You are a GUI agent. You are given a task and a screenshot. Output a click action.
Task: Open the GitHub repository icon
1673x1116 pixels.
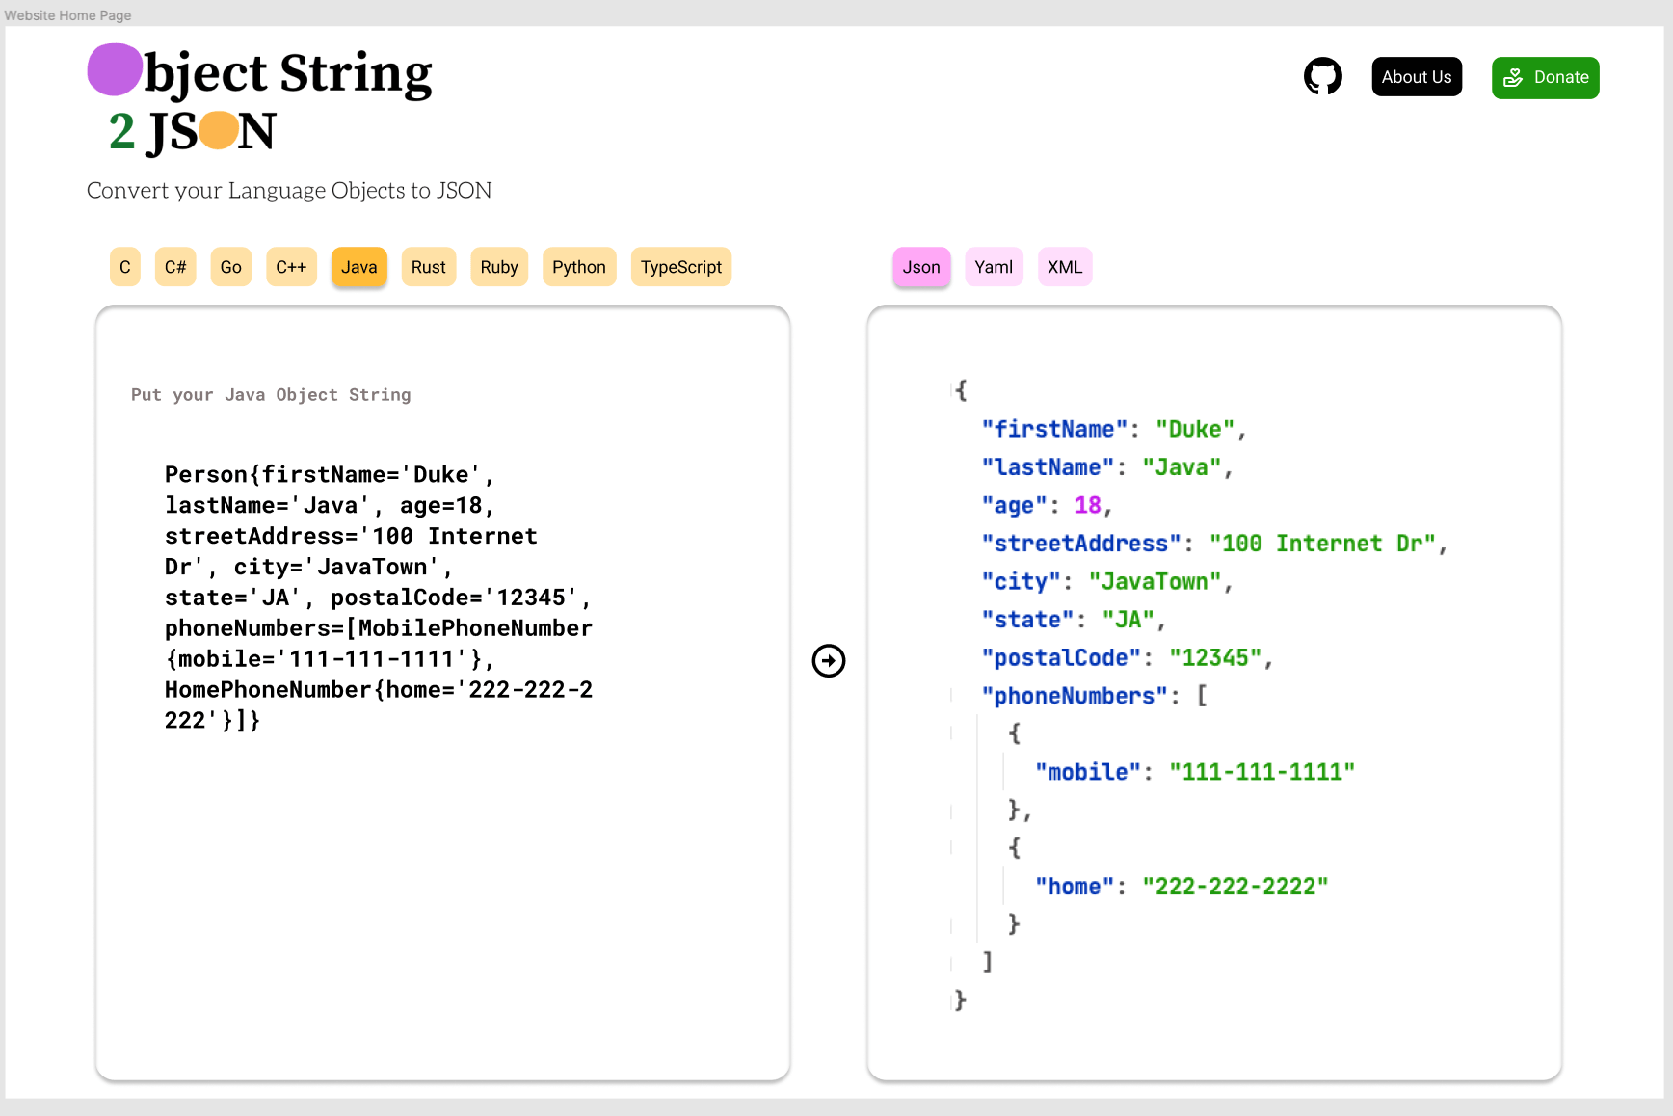point(1322,76)
